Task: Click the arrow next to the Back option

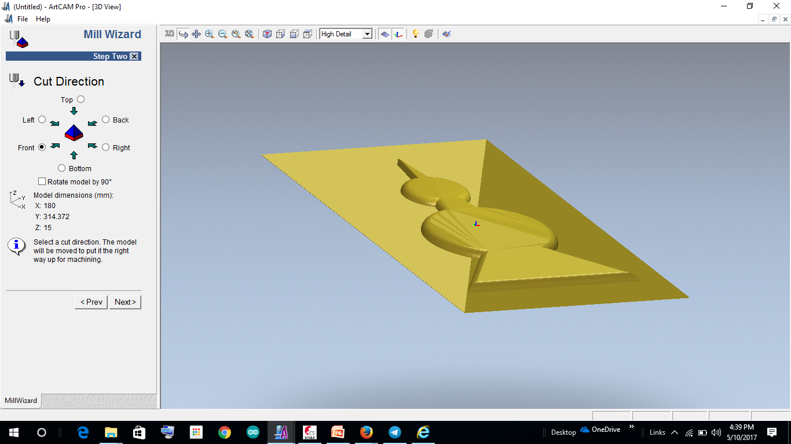Action: (x=93, y=123)
